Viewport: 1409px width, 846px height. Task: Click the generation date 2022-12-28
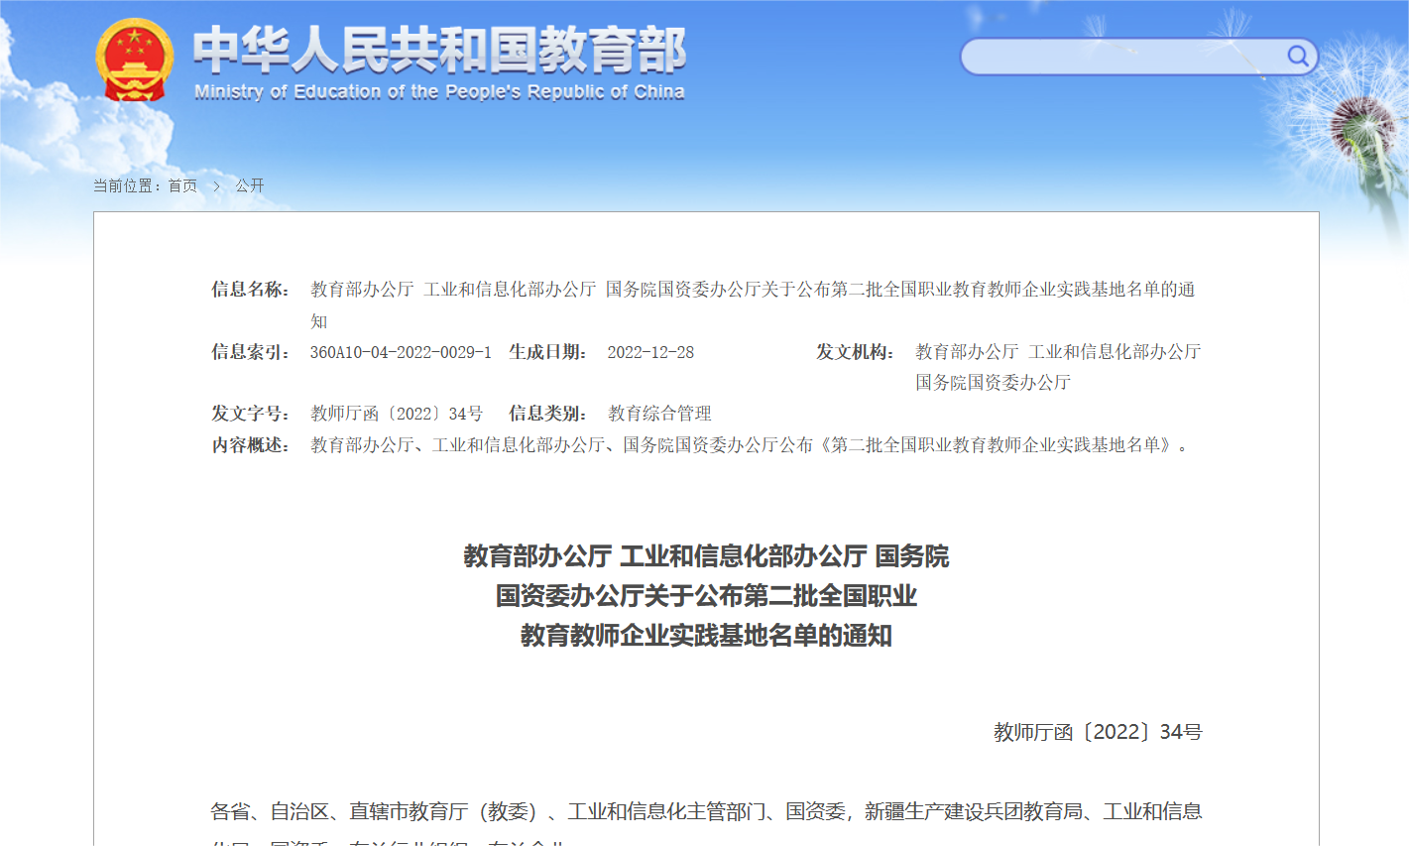point(650,352)
